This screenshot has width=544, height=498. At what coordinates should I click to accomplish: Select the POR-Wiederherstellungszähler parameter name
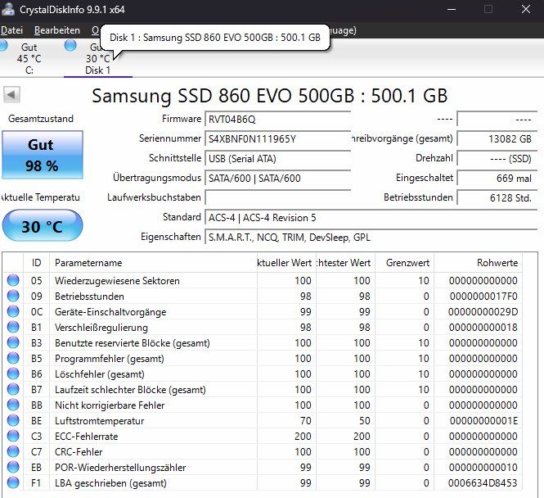[120, 468]
